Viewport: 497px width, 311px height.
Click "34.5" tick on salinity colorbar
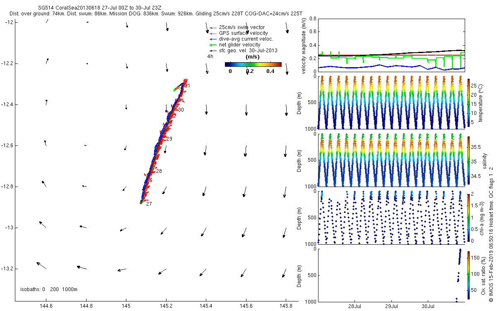point(475,177)
